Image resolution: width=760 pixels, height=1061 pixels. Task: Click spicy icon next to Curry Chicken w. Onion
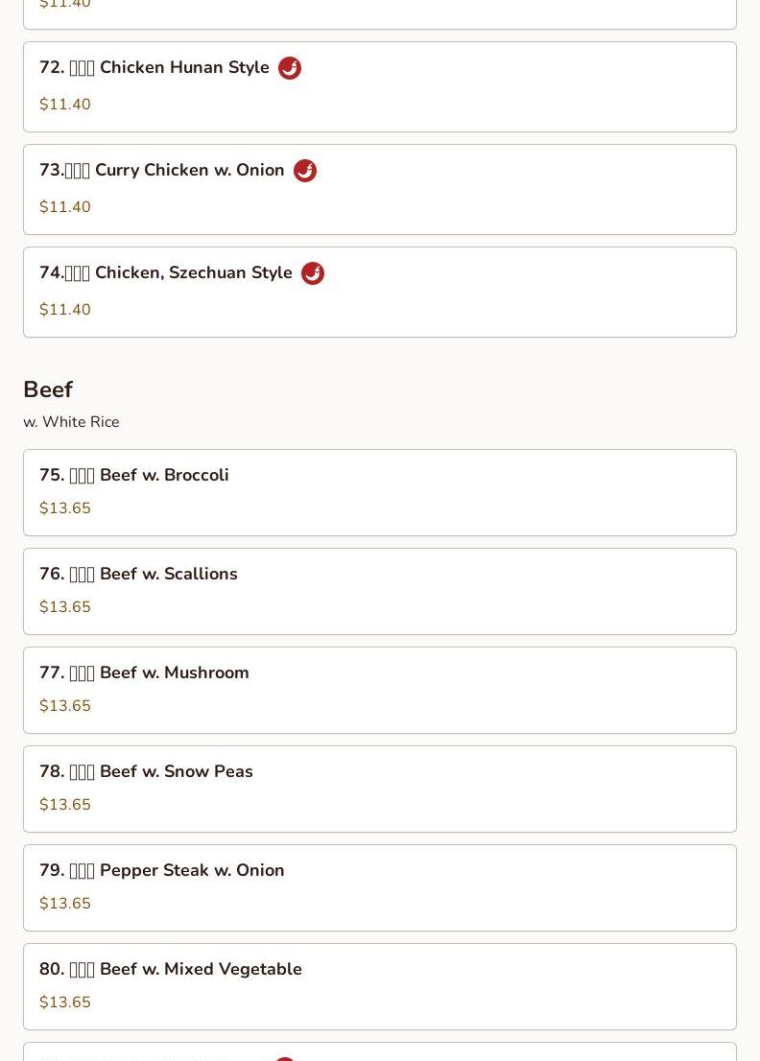(304, 171)
